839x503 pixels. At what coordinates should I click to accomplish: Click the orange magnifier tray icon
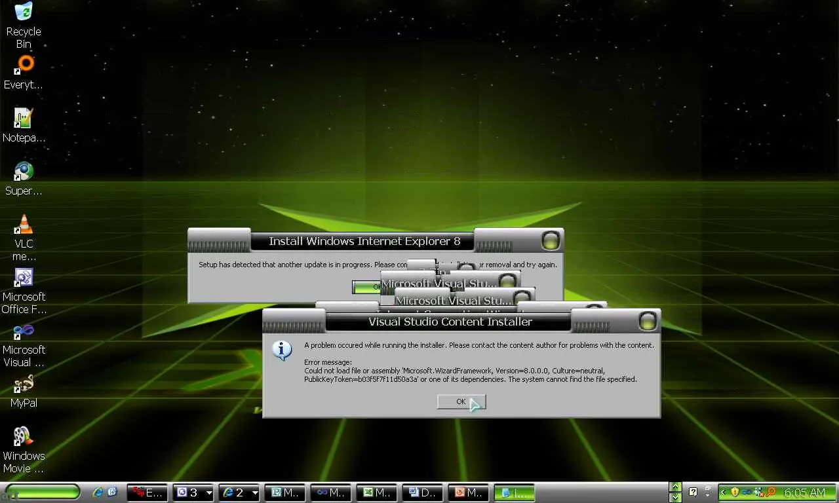pyautogui.click(x=771, y=492)
